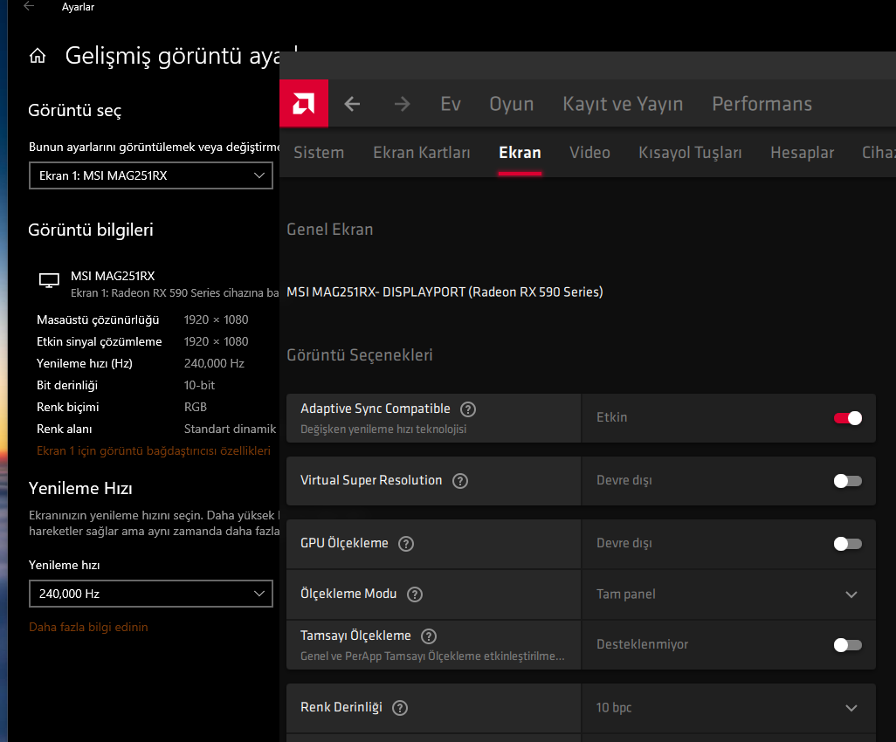Open the Yenileme hızı 240,000 Hz dropdown
Viewport: 896px width, 742px height.
coord(150,594)
